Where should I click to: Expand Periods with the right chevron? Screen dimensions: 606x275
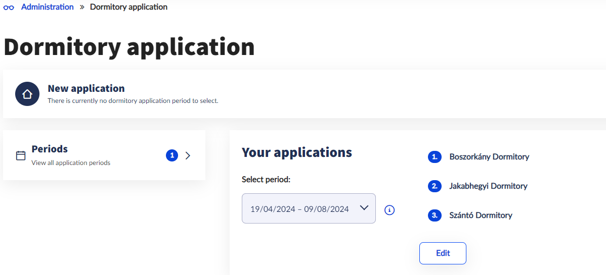[188, 155]
